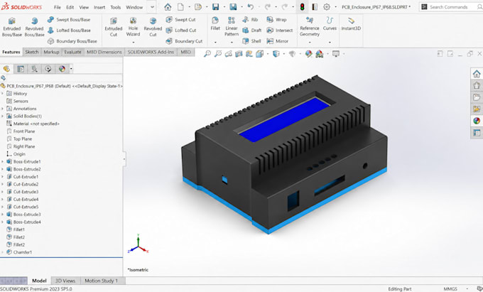Open the ConfigurationManager tab icon
Image resolution: width=483 pixels, height=292 pixels.
35,69
